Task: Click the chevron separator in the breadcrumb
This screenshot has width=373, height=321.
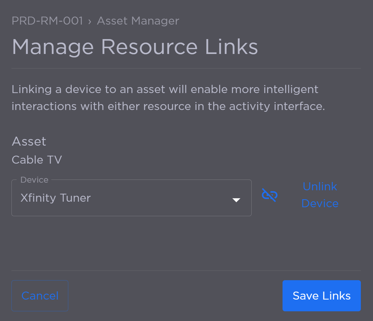Action: [89, 21]
